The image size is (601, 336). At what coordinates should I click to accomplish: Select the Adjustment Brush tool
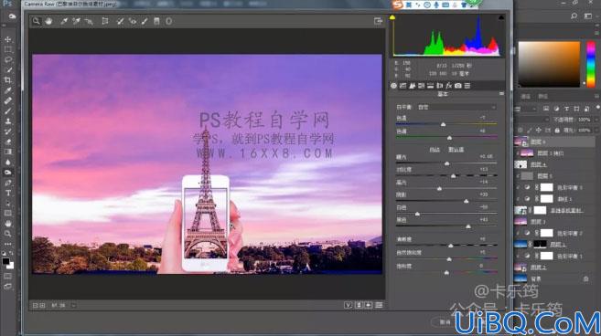coord(145,21)
